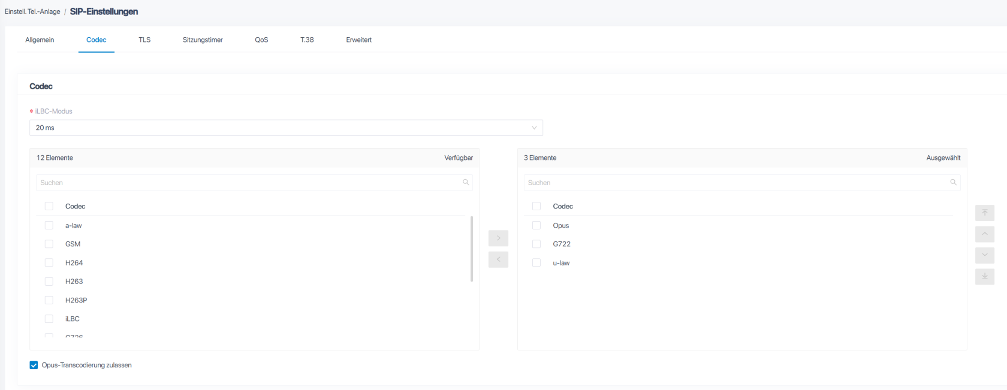
Task: Click the move-to-bottom arrow icon
Action: 984,276
